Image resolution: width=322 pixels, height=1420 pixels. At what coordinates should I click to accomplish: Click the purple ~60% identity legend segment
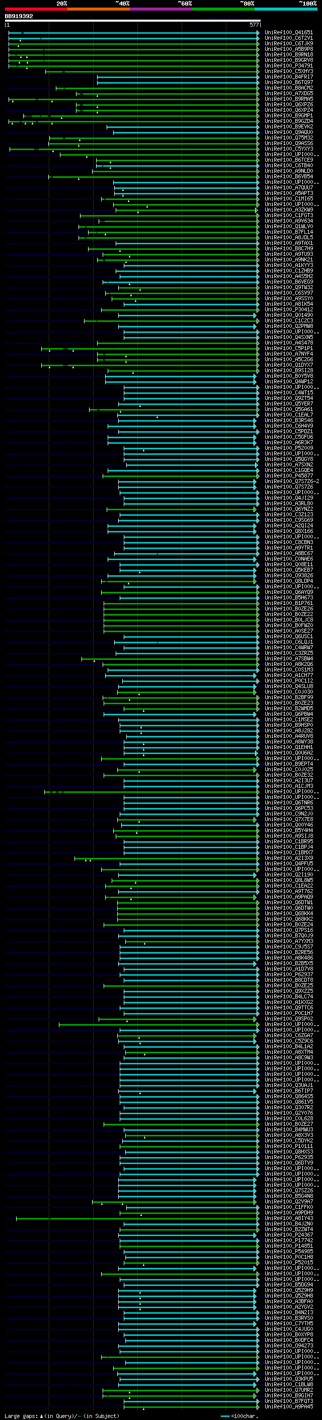162,10
